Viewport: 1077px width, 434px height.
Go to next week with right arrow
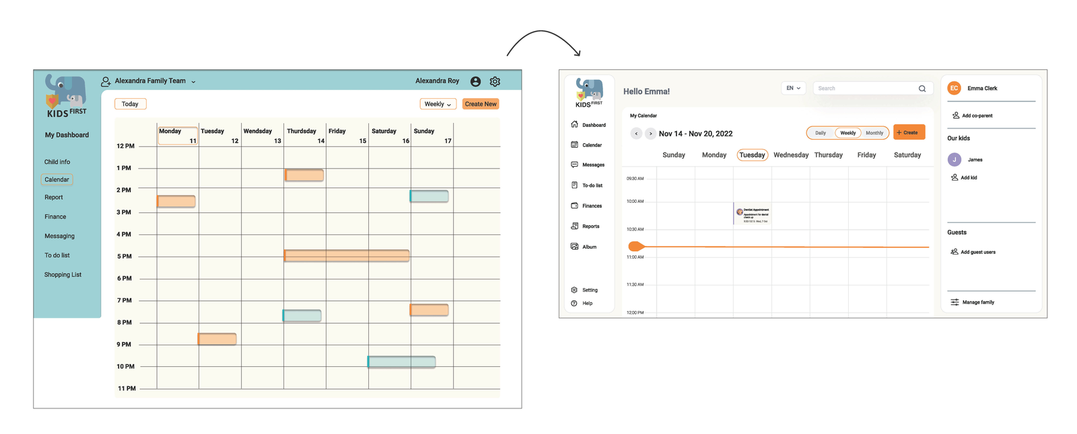point(650,134)
